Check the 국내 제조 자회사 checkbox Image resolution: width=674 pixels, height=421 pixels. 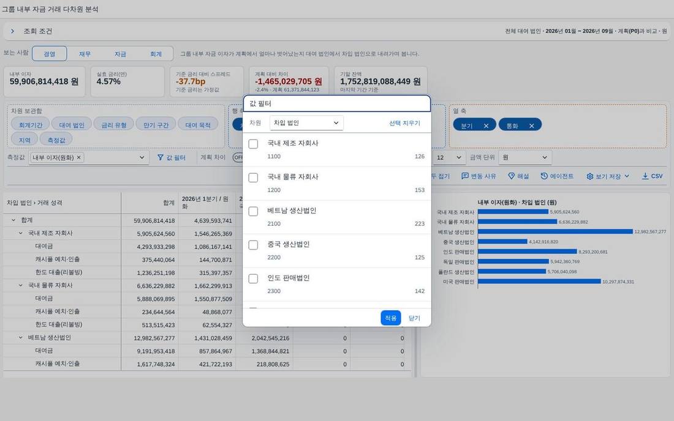(253, 144)
